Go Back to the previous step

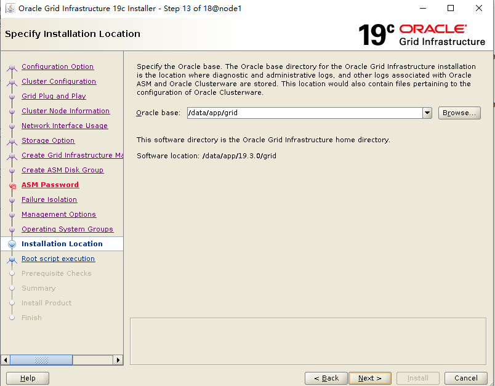[326, 378]
